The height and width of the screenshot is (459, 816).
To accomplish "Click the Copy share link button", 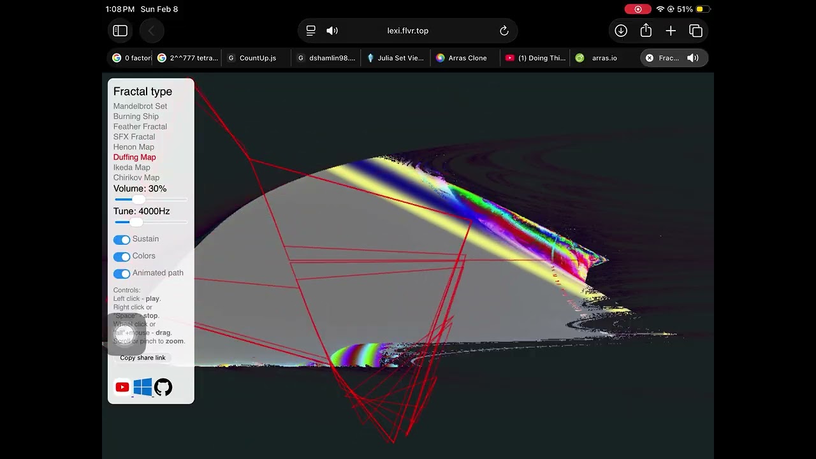I will tap(143, 358).
